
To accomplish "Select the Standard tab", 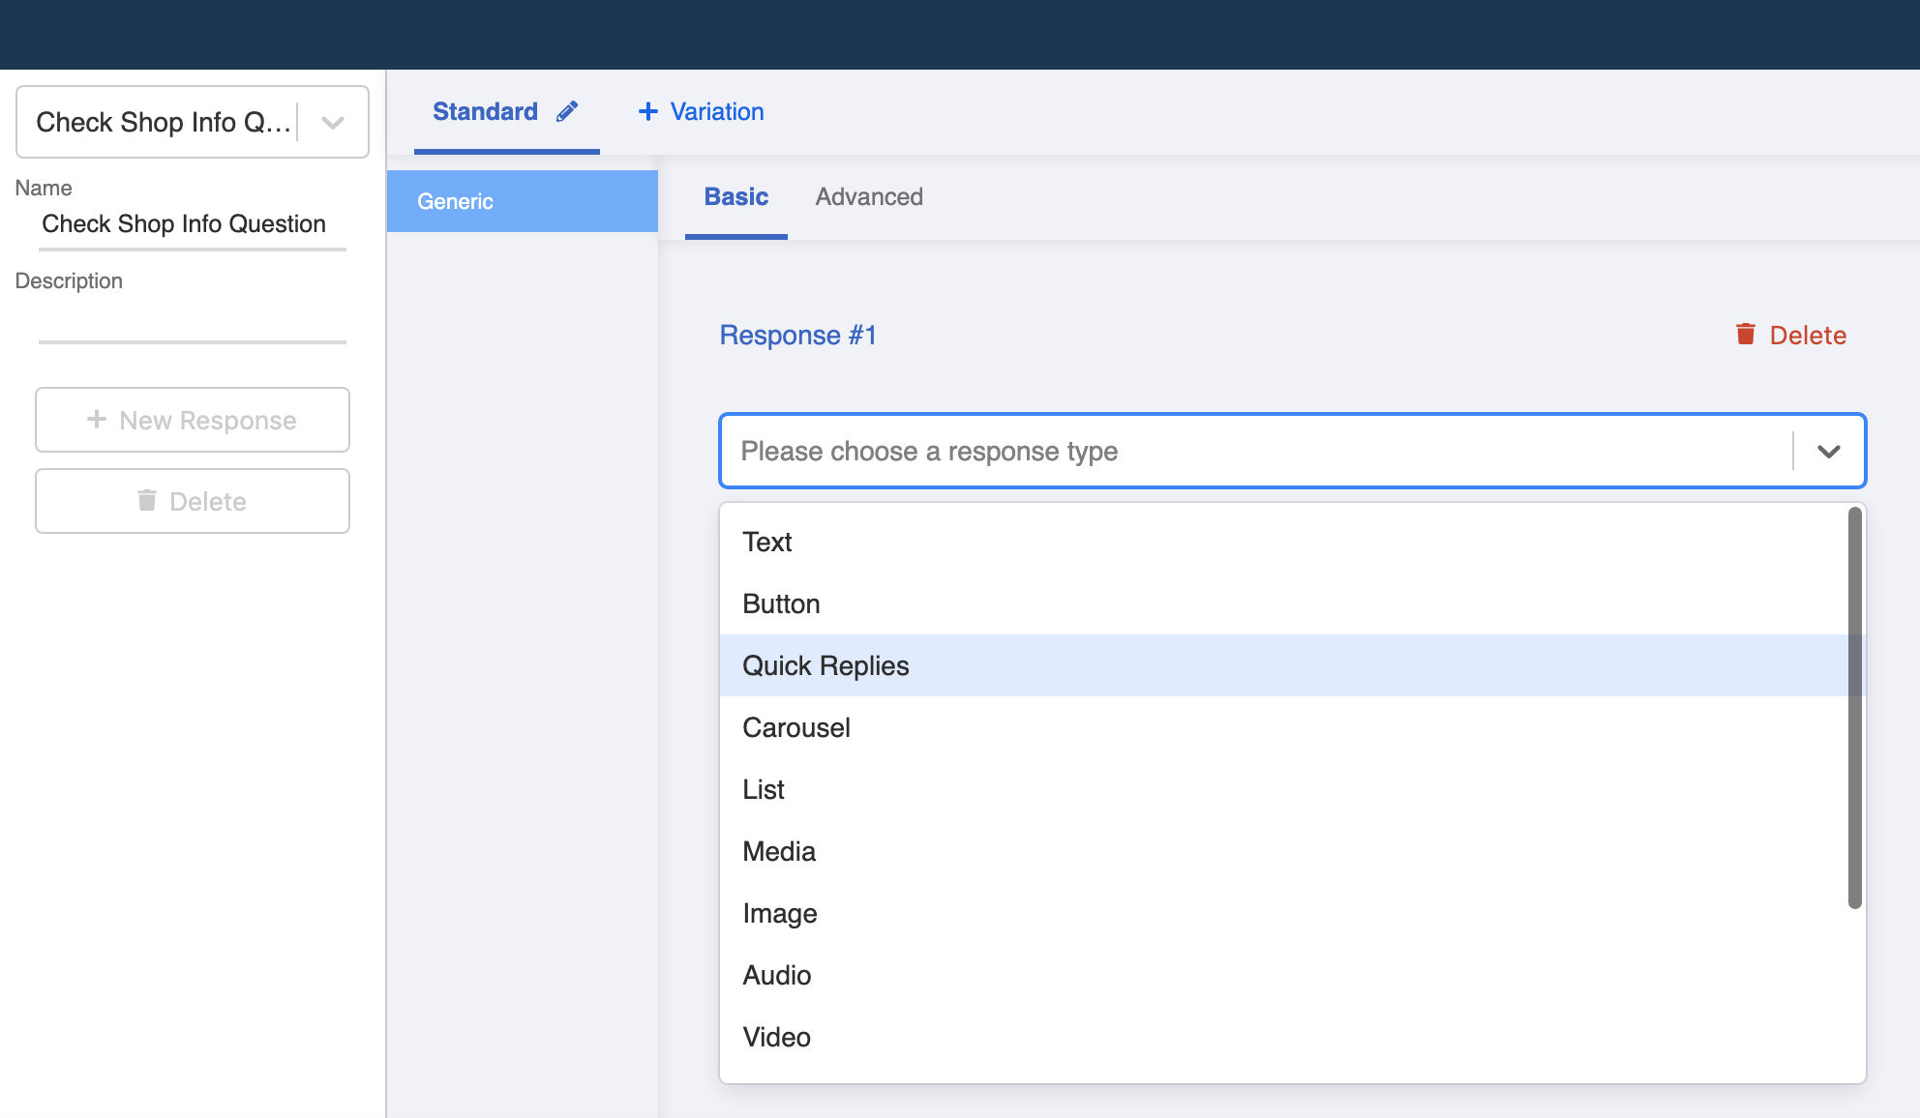I will tap(485, 111).
